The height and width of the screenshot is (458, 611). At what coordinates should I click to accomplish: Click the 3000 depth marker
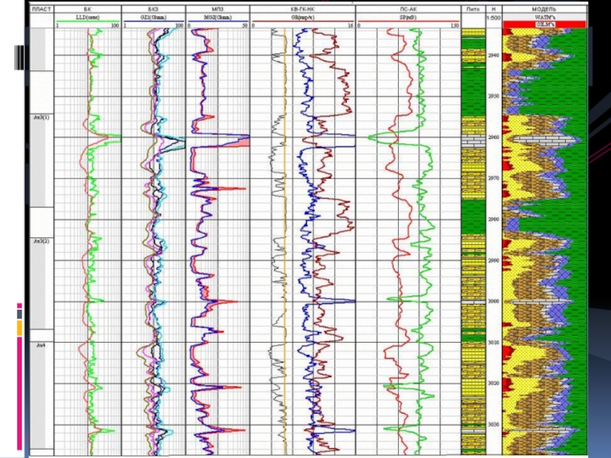pyautogui.click(x=493, y=302)
